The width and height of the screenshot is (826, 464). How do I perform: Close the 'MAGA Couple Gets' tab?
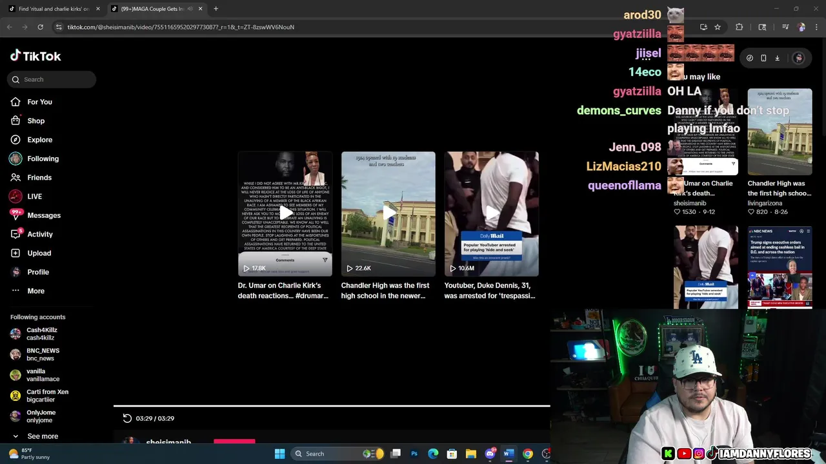click(x=200, y=9)
